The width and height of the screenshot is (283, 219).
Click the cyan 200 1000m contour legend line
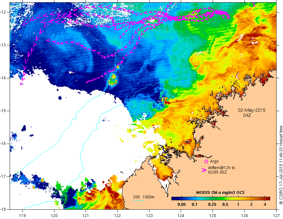[138, 200]
